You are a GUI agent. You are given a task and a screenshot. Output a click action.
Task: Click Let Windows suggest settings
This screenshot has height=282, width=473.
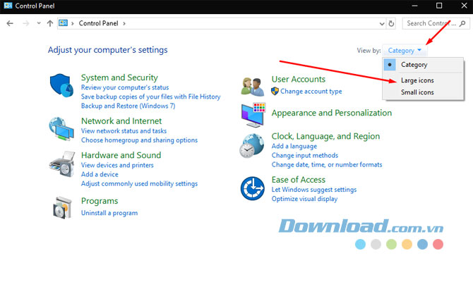[x=314, y=190]
